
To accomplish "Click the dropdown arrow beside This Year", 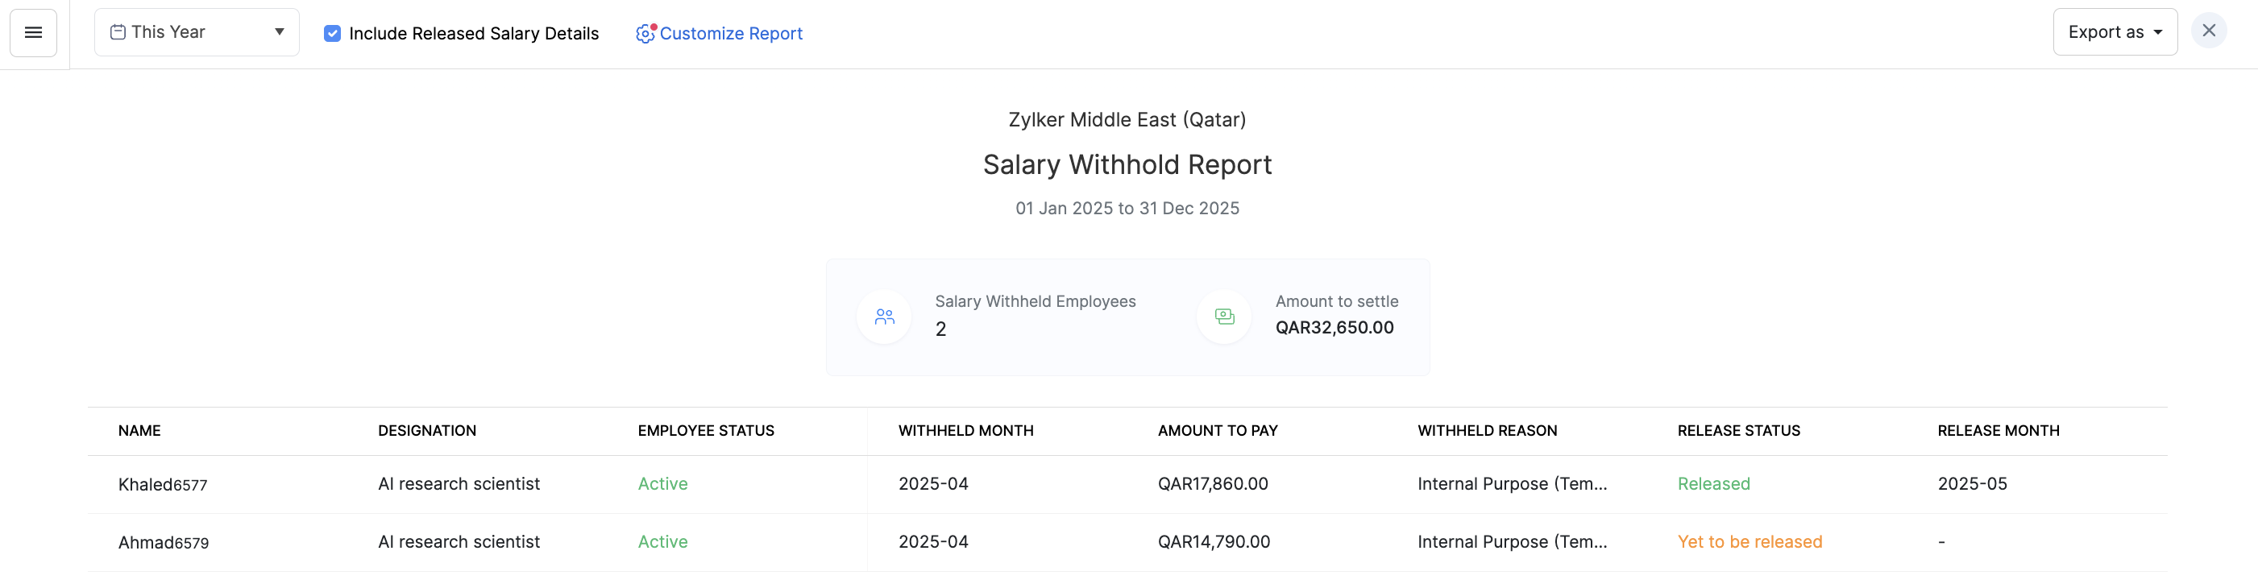I will tap(279, 31).
